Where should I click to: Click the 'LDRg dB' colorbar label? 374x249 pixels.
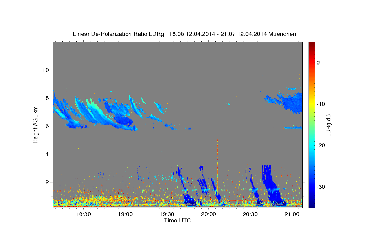pyautogui.click(x=328, y=125)
